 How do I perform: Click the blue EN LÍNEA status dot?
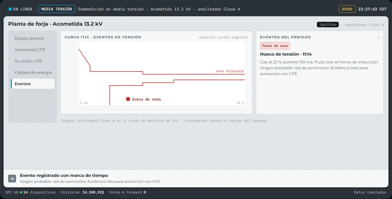point(10,9)
